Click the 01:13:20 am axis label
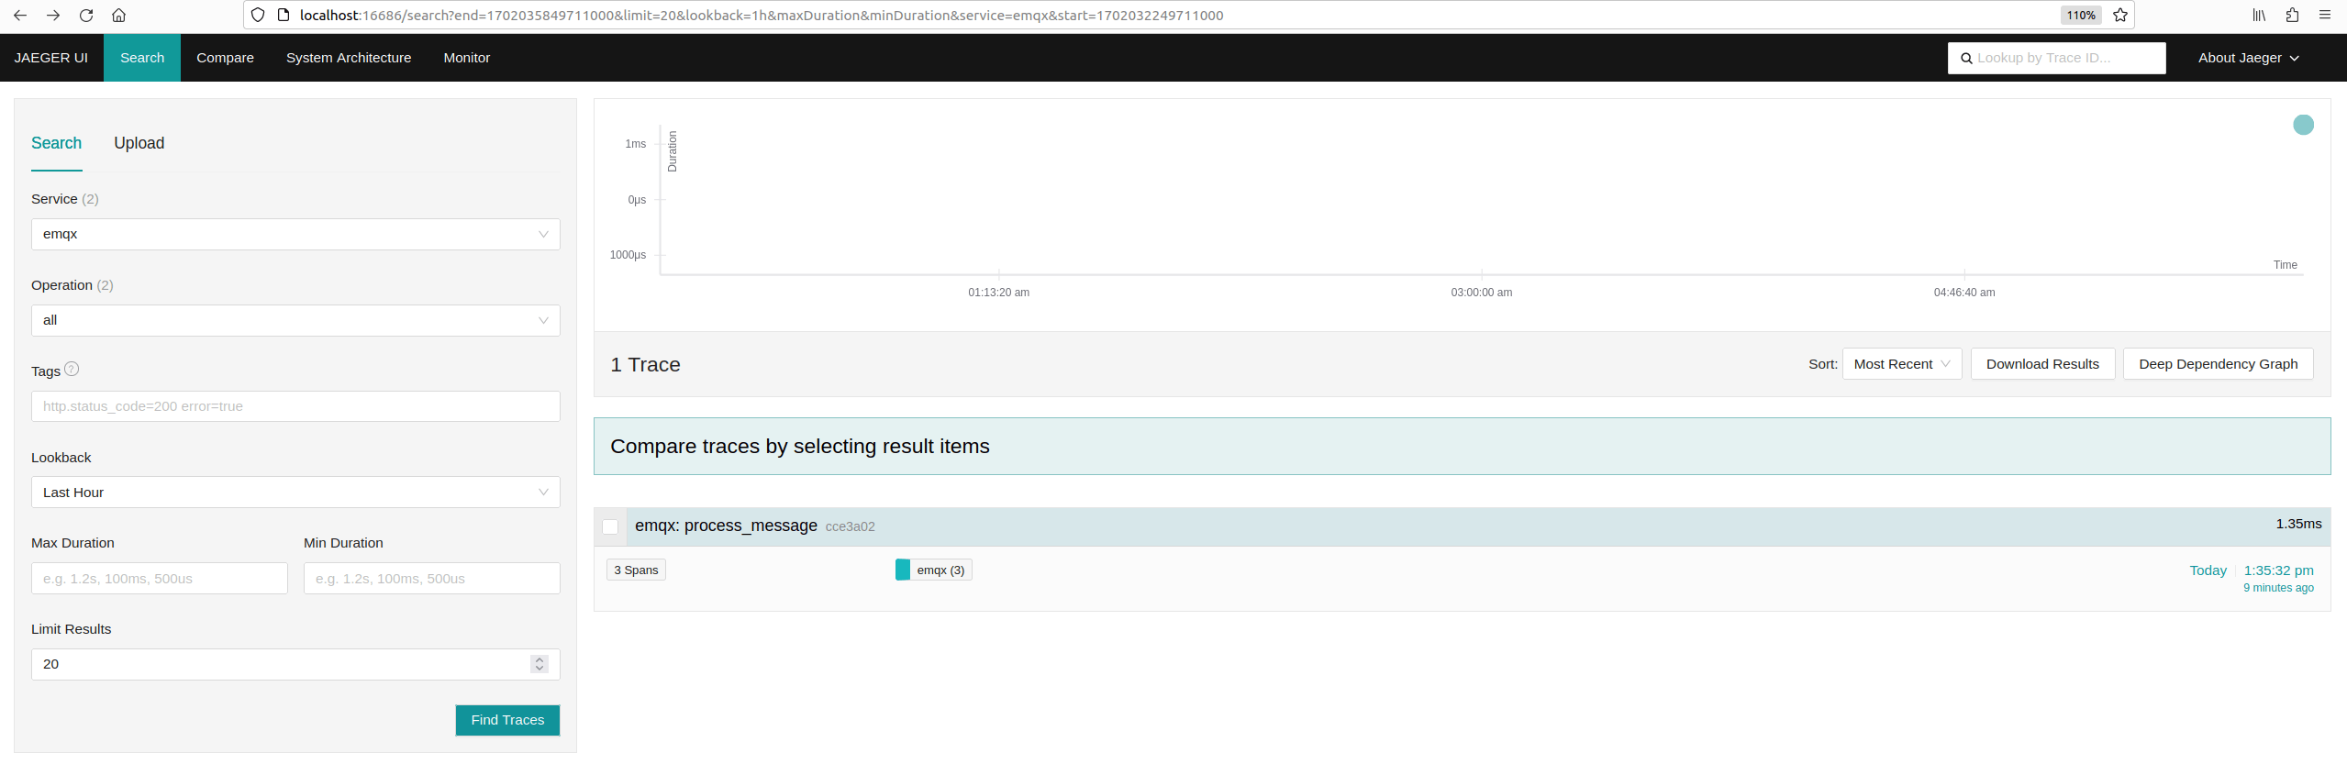The width and height of the screenshot is (2347, 764). point(998,293)
